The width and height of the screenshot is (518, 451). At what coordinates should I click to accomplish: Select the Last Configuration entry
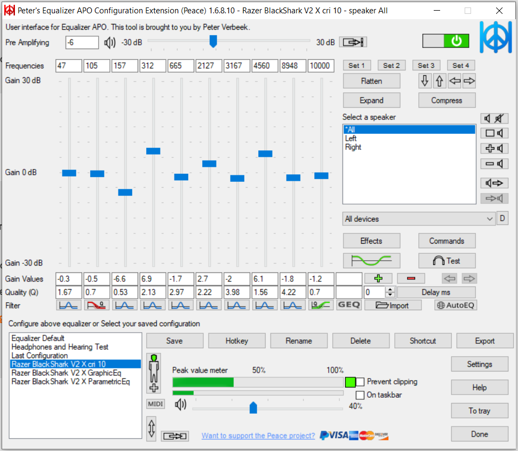point(75,356)
